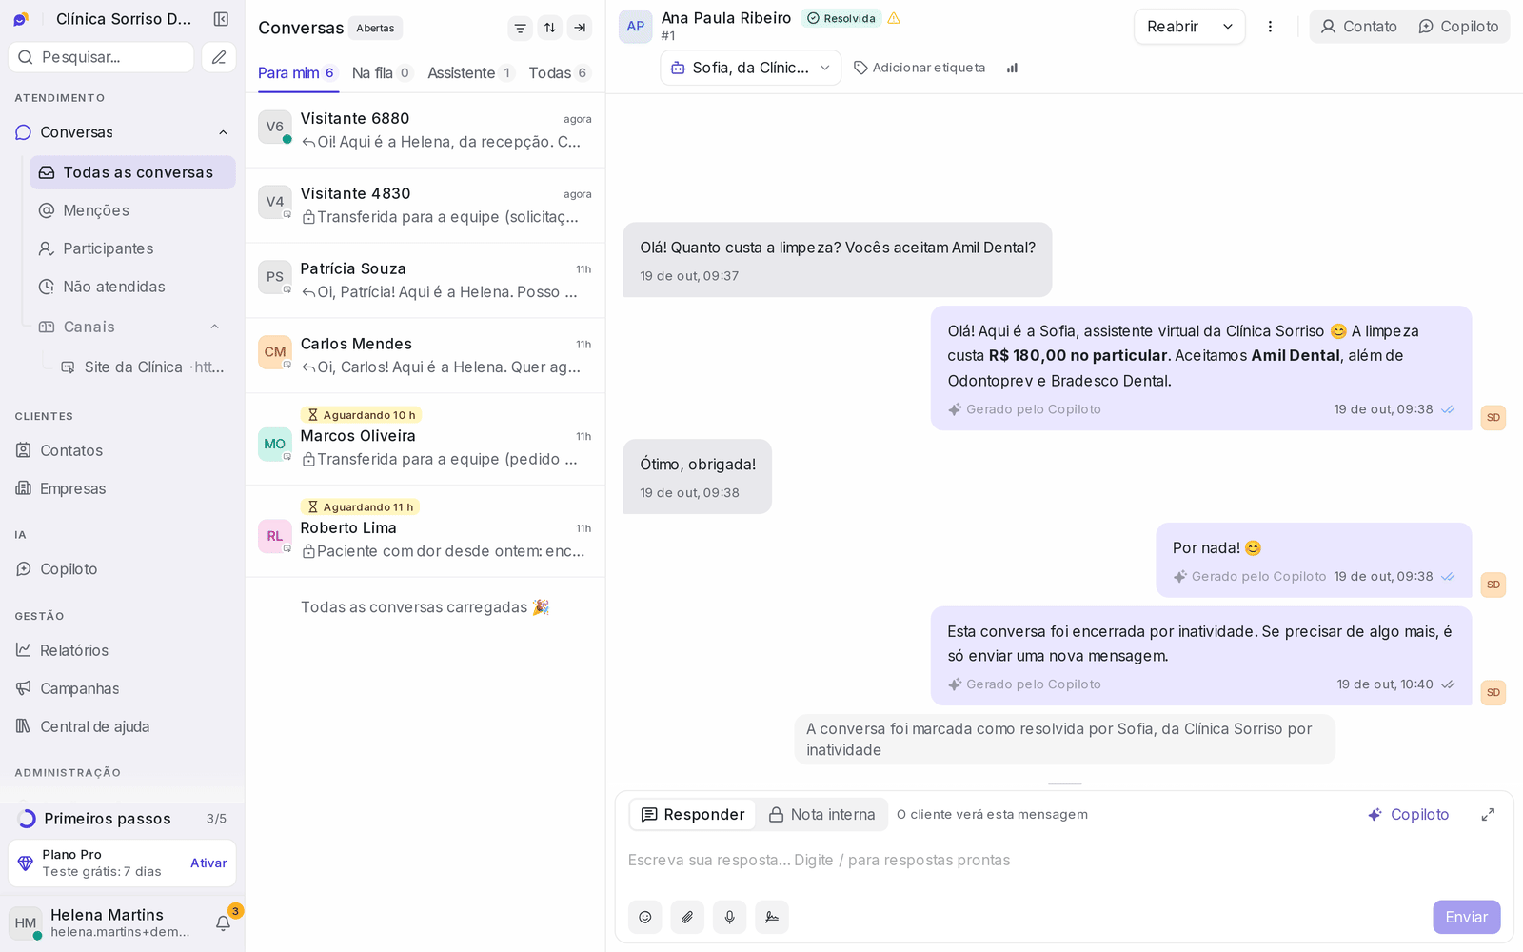Click the Aguardando 11 h label
This screenshot has width=1523, height=952.
coord(360,507)
